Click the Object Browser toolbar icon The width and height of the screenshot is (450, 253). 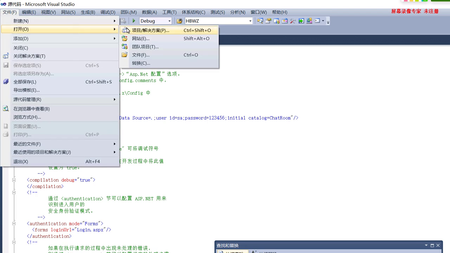[x=276, y=21]
